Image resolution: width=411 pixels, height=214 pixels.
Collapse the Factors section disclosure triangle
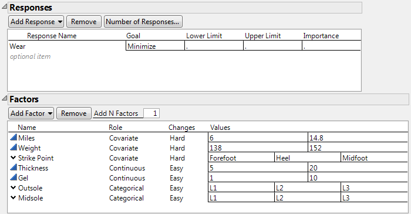click(5, 98)
